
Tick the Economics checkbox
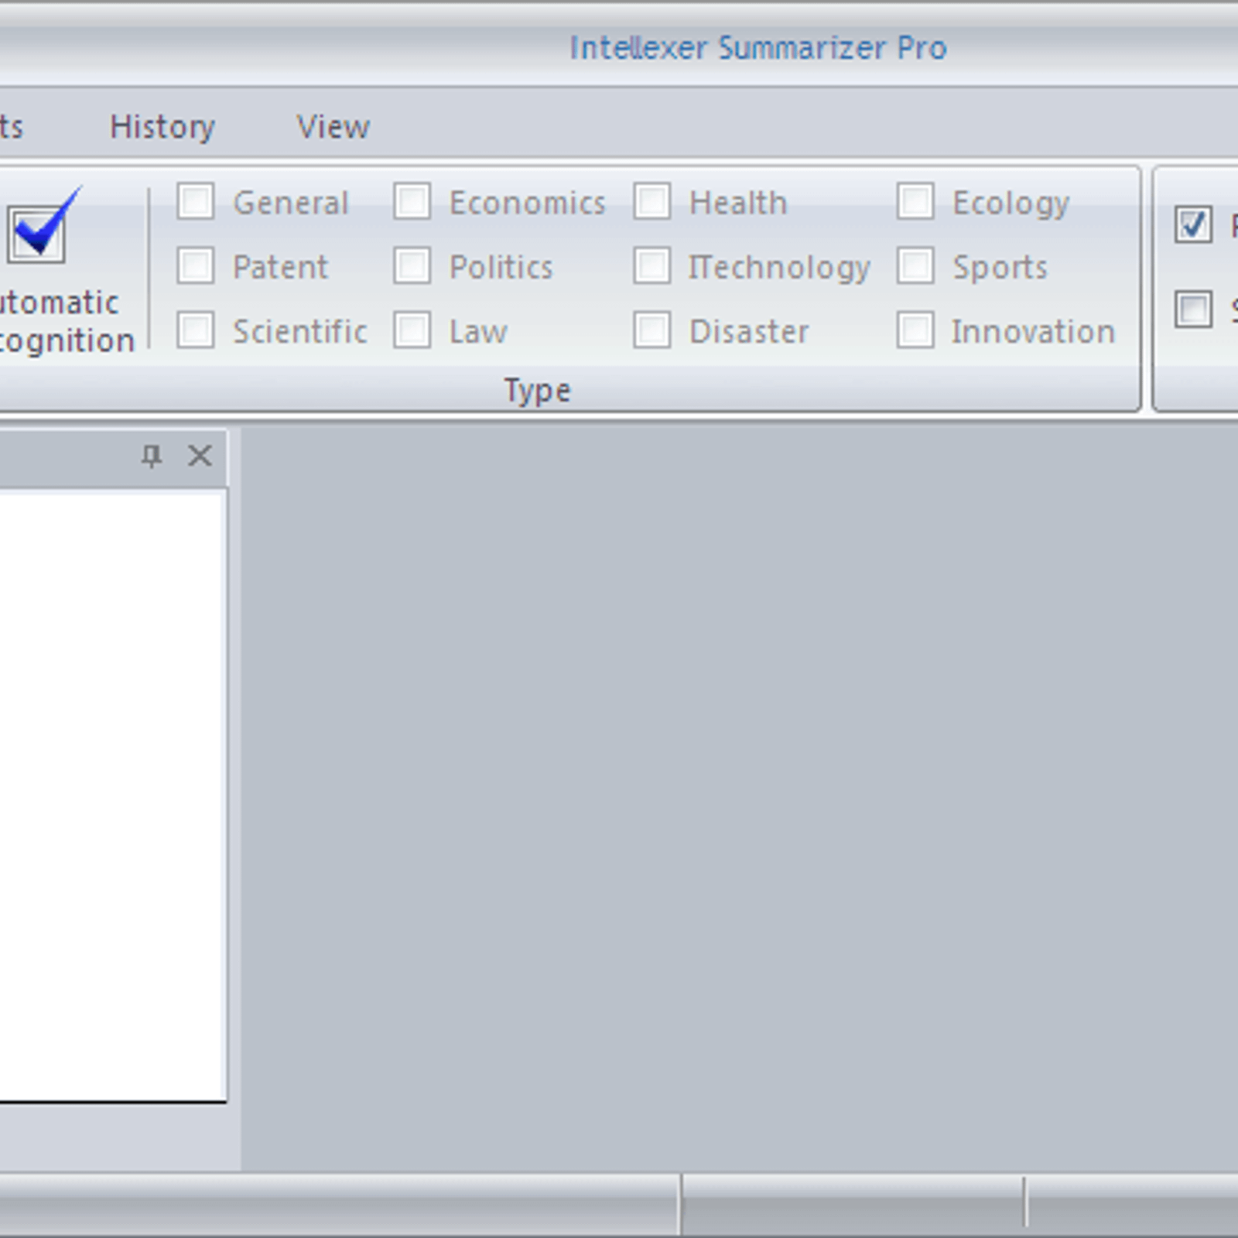[412, 202]
